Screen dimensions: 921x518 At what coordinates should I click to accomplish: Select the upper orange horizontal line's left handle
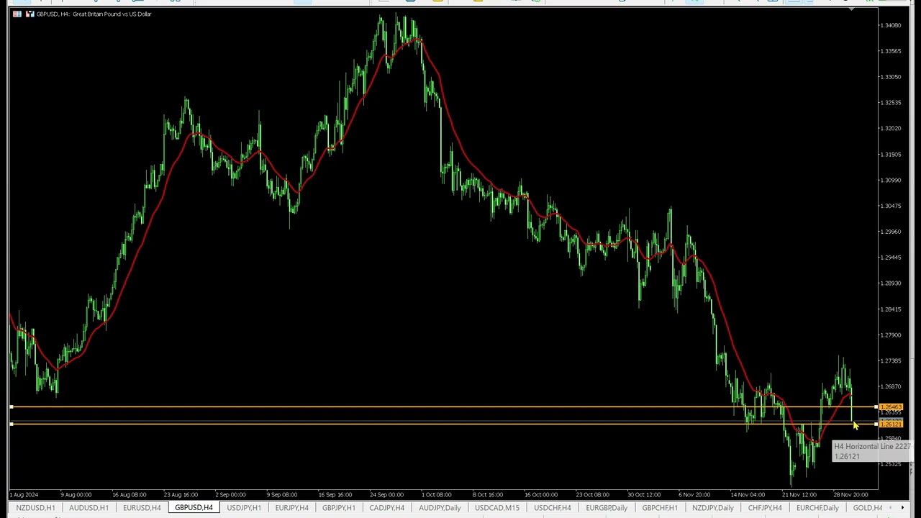12,408
